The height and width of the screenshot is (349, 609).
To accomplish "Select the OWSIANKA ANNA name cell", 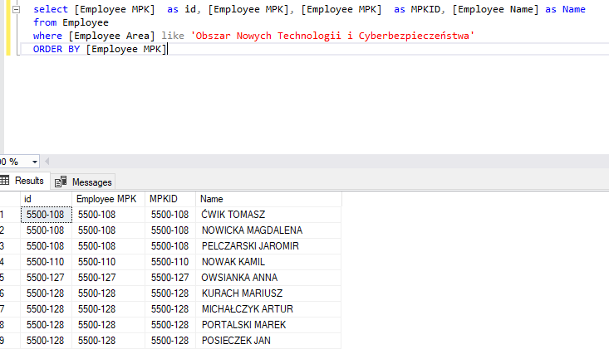I will 268,278.
